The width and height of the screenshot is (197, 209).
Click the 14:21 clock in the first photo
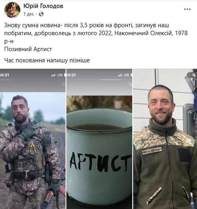click(x=4, y=75)
